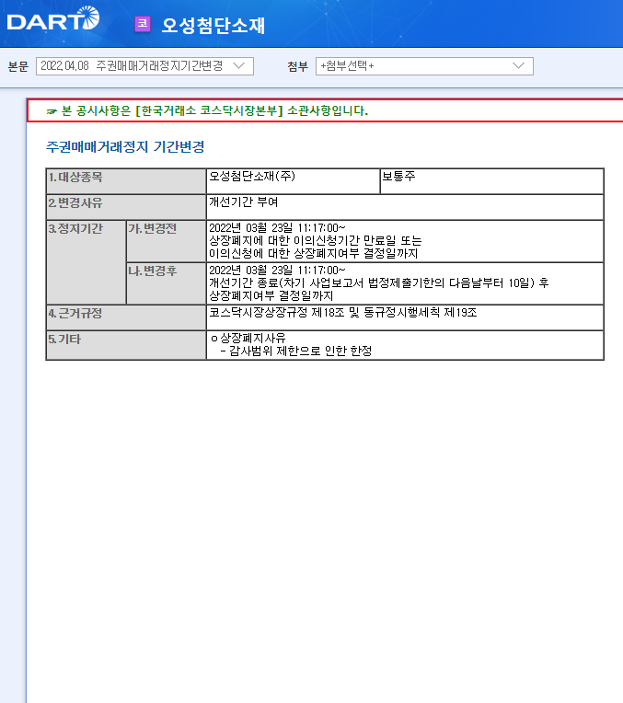Viewport: 623px width, 703px height.
Task: Select the 가.변경전 label cell
Action: click(167, 241)
